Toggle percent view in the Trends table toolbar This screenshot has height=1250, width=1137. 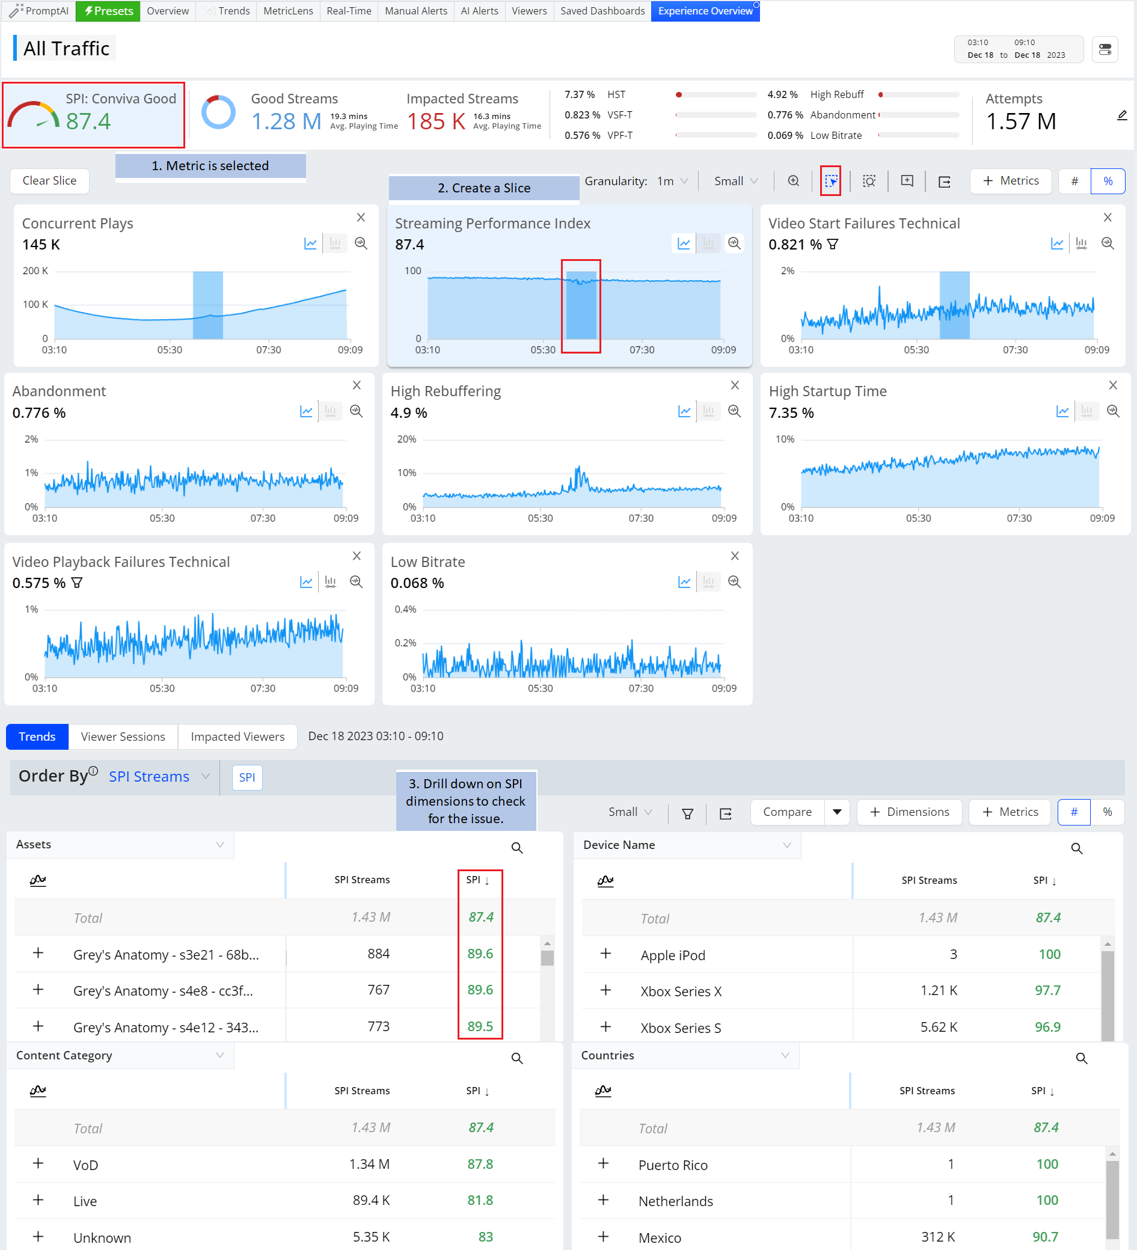[1108, 812]
